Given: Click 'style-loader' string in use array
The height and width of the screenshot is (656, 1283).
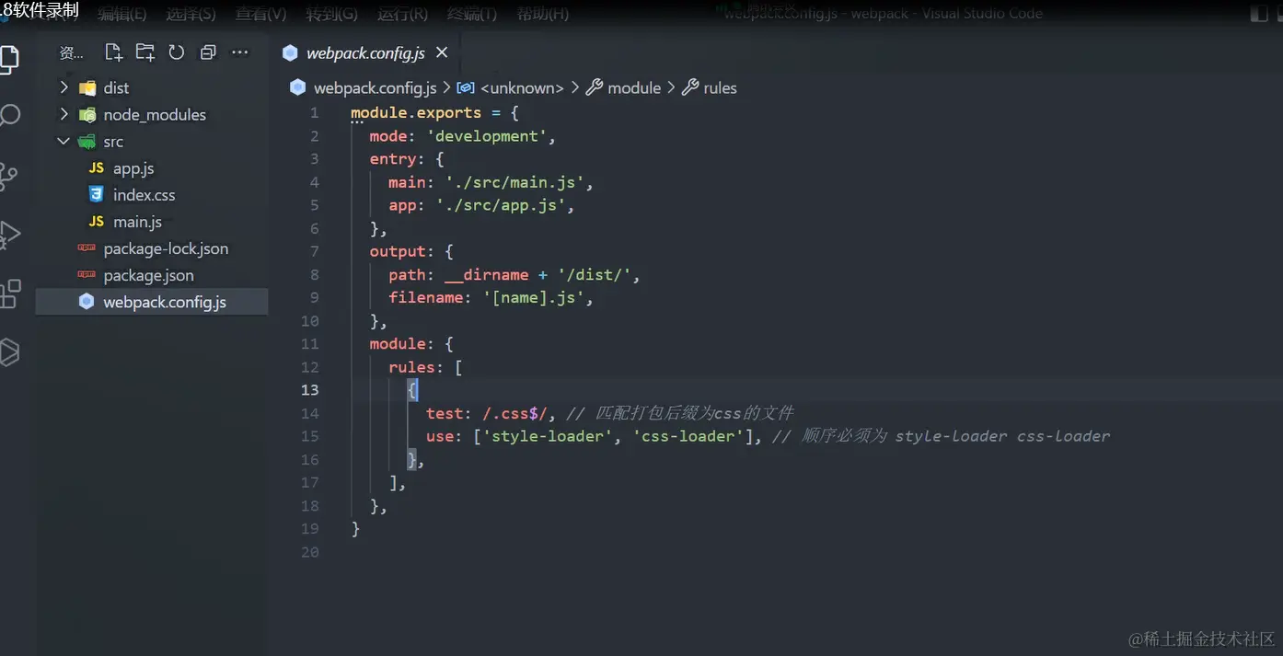Looking at the screenshot, I should 548,436.
